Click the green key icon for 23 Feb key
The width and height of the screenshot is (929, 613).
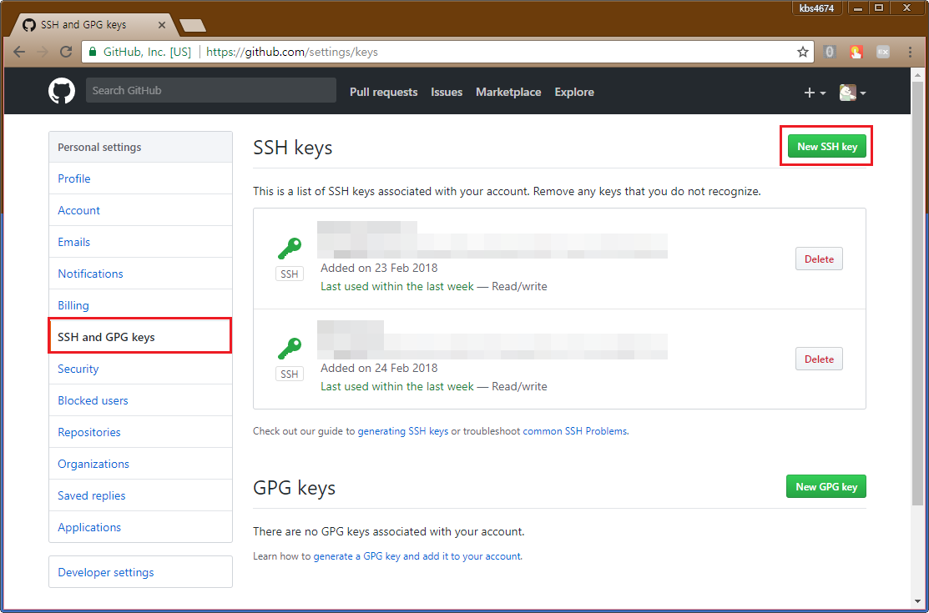click(x=290, y=249)
